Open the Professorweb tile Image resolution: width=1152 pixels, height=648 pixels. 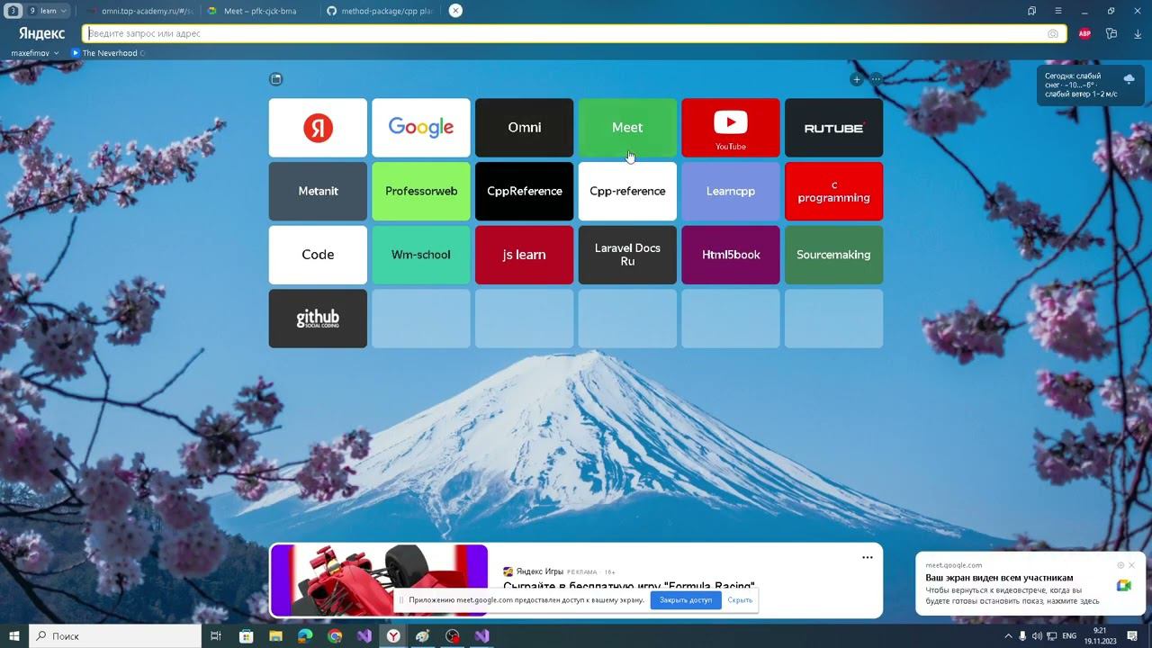(421, 191)
